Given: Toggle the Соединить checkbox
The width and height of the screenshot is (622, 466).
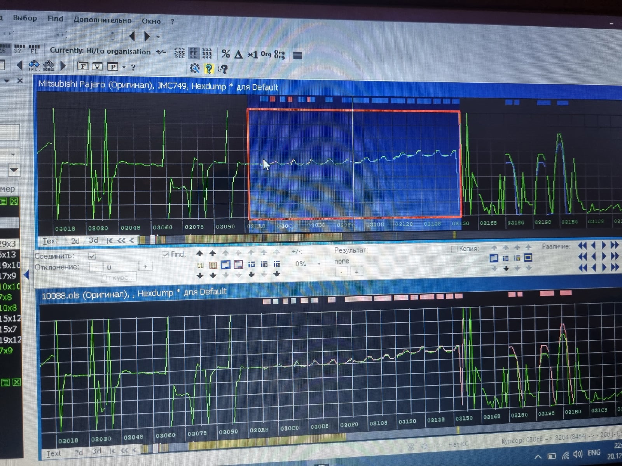Looking at the screenshot, I should tap(92, 256).
